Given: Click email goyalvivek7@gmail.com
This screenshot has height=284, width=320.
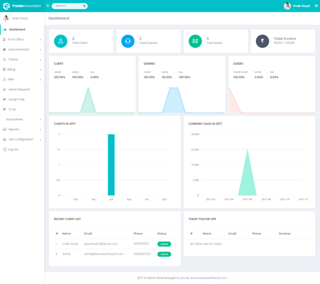Looking at the screenshot, I should 101,244.
